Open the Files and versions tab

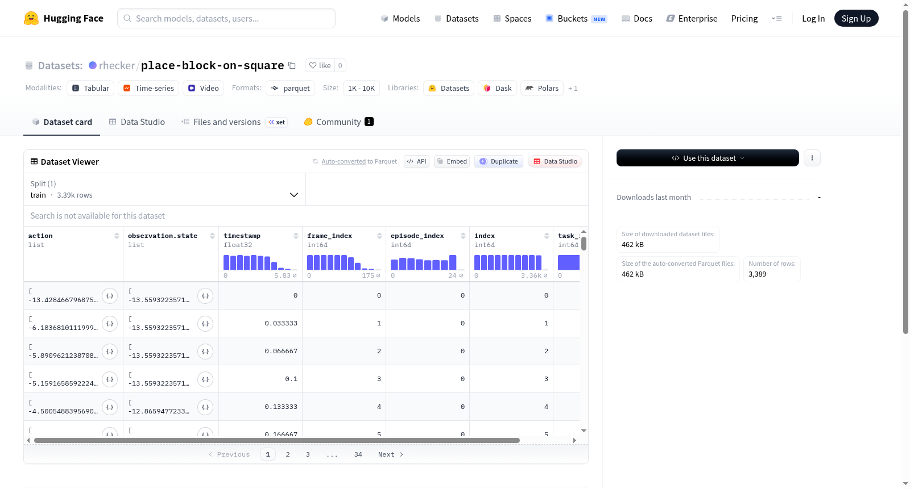point(234,122)
